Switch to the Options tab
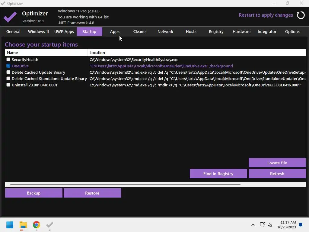 coord(292,31)
